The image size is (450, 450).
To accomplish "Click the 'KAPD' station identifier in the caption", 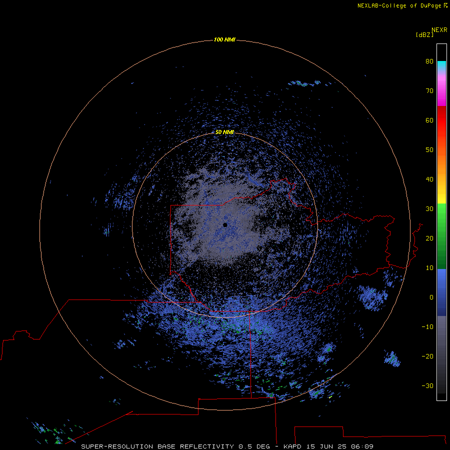I will pyautogui.click(x=292, y=446).
